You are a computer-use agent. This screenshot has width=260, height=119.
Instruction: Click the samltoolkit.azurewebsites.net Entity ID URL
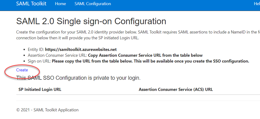point(81,49)
